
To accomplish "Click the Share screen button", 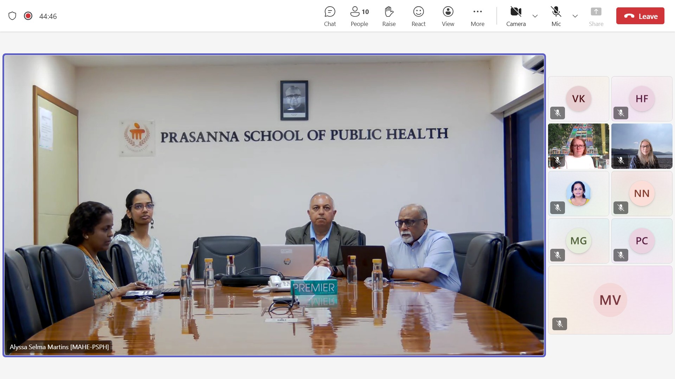I will click(x=596, y=16).
